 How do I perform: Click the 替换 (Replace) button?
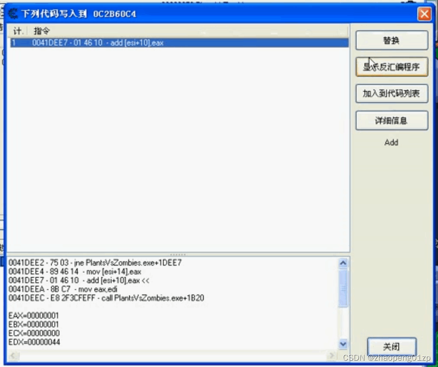pyautogui.click(x=392, y=40)
